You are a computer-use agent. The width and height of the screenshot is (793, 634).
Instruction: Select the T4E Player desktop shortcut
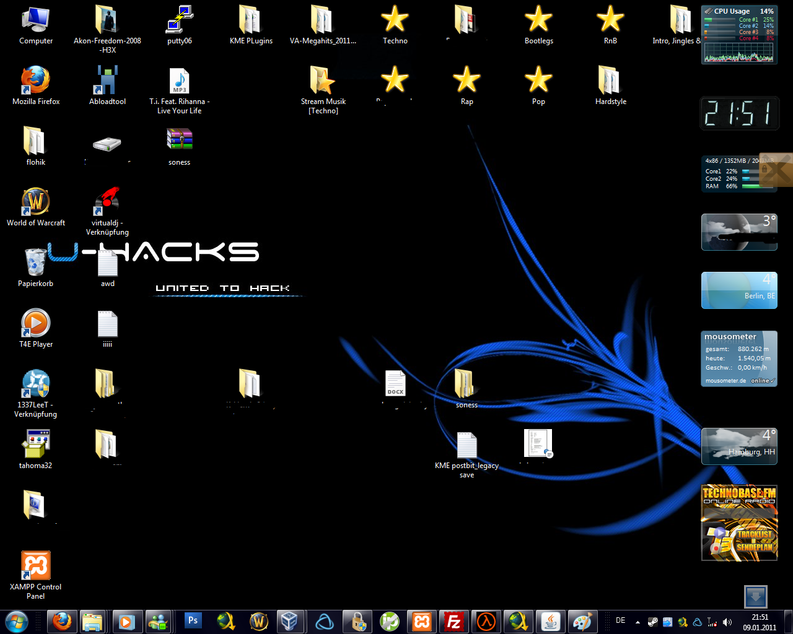35,323
